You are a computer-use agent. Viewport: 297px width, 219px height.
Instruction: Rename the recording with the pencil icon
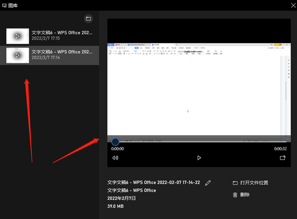(208, 183)
